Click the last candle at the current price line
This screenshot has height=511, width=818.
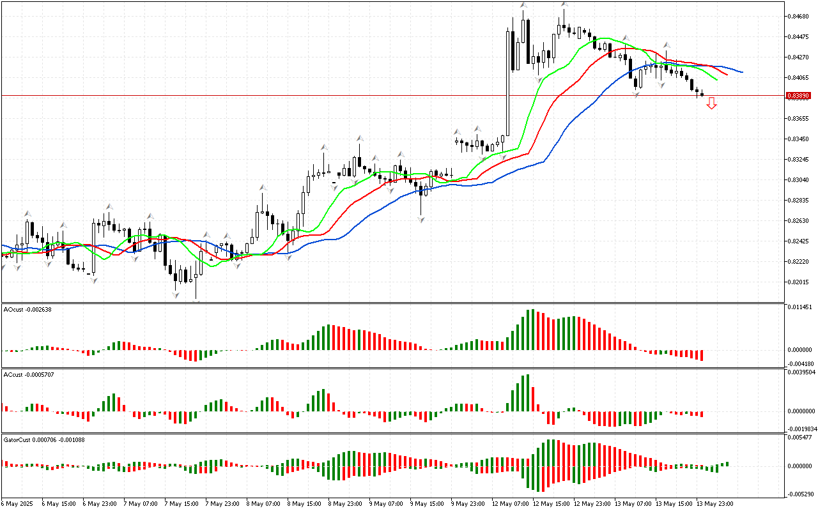click(x=702, y=95)
